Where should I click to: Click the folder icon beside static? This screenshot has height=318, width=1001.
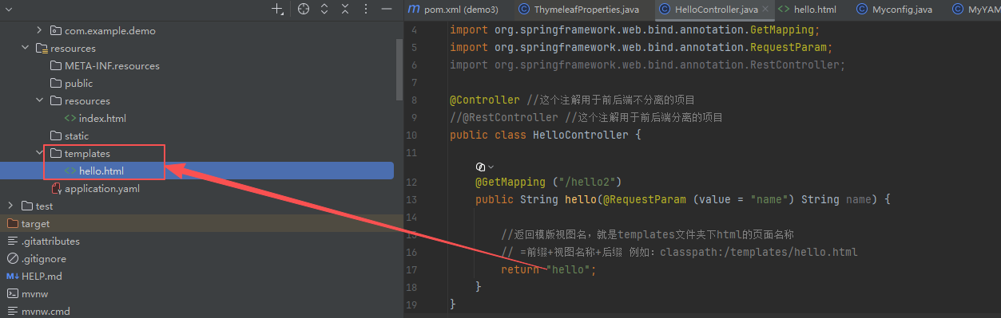point(56,136)
